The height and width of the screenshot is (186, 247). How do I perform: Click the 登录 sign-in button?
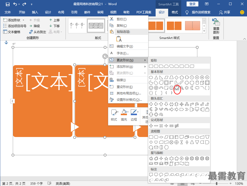[192, 4]
